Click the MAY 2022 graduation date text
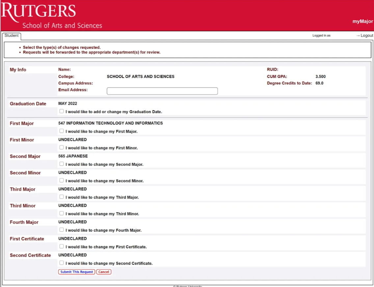Screen dimensions: 374x287 click(x=68, y=104)
